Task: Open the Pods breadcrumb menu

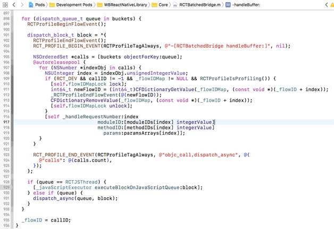Action: pyautogui.click(x=40, y=5)
